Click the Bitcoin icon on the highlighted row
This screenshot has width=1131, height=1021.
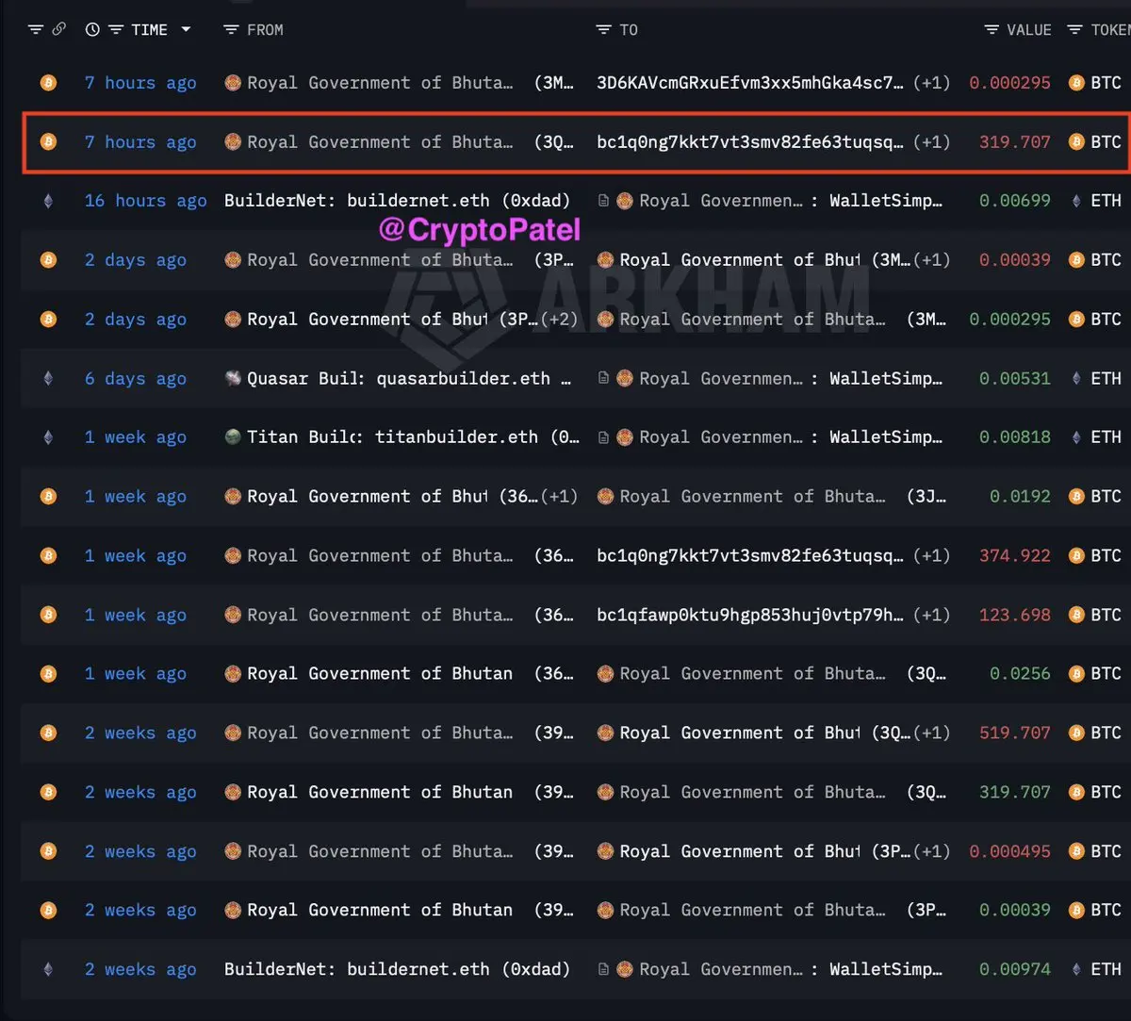tap(48, 142)
